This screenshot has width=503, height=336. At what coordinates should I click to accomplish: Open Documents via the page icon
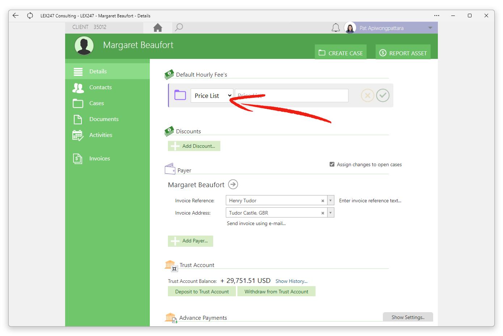coord(78,119)
